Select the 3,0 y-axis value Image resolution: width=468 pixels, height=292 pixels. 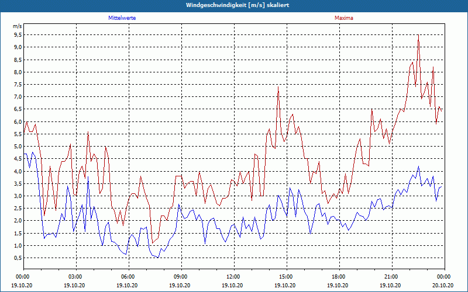pos(18,196)
